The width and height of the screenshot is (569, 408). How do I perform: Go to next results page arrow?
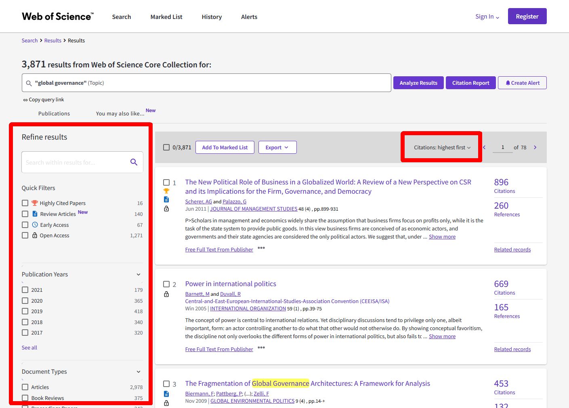535,147
